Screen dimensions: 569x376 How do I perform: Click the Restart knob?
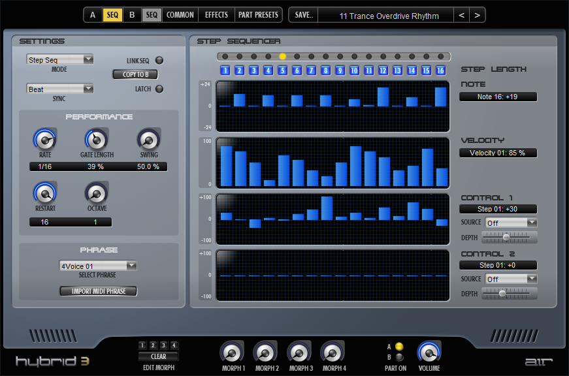click(x=45, y=193)
